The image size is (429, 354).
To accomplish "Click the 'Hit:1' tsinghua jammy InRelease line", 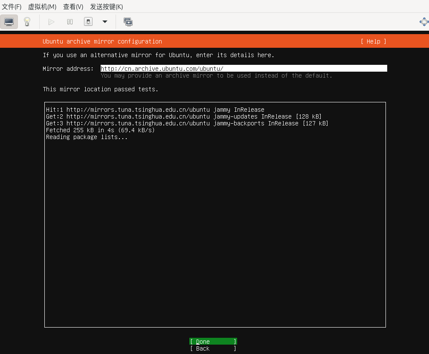I will [x=155, y=110].
